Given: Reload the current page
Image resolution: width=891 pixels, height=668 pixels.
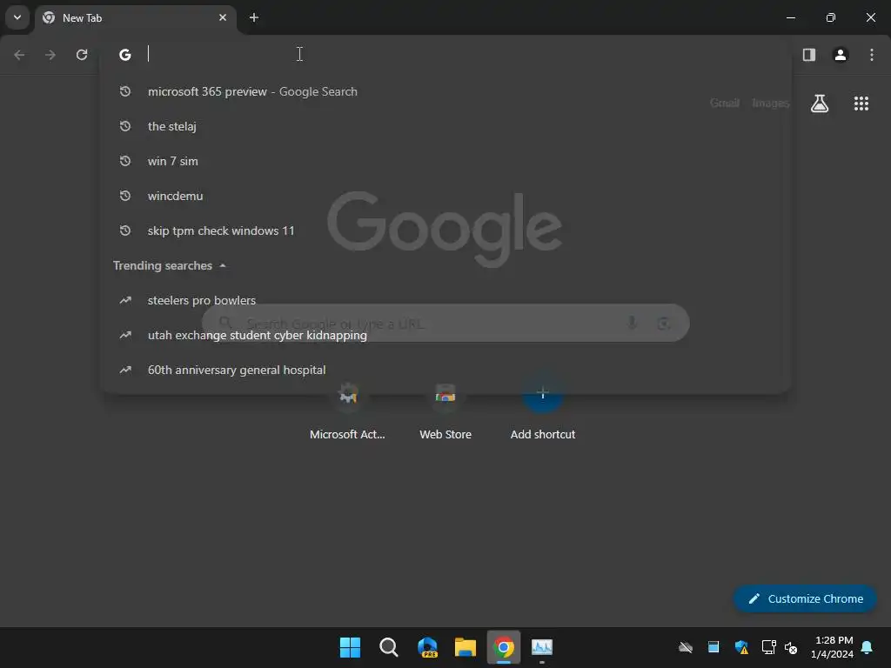Looking at the screenshot, I should [x=82, y=55].
